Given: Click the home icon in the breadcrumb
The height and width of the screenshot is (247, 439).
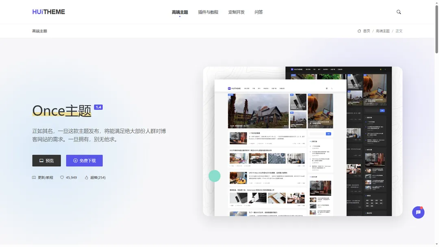Looking at the screenshot, I should coord(359,30).
